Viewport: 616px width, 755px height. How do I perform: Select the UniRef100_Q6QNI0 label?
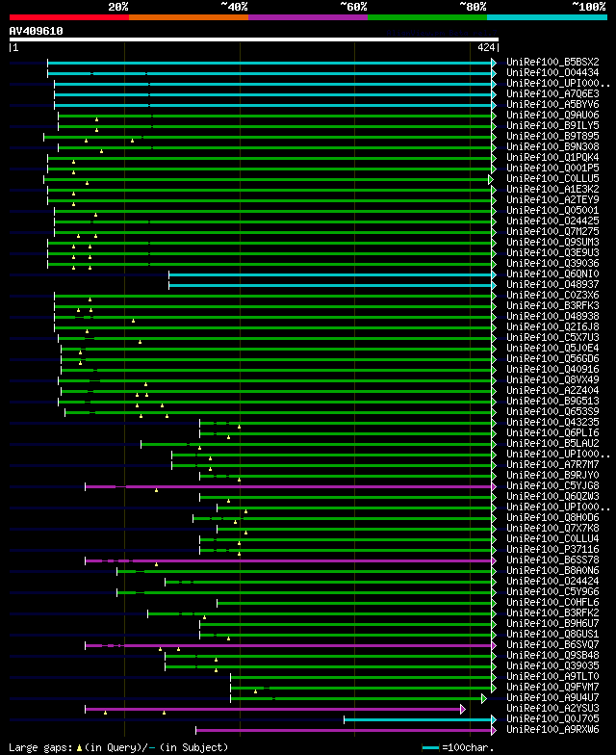tap(552, 273)
